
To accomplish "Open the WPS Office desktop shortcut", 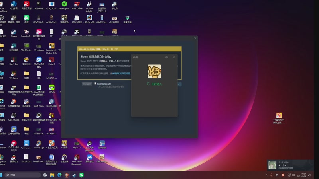I will tap(77, 6).
